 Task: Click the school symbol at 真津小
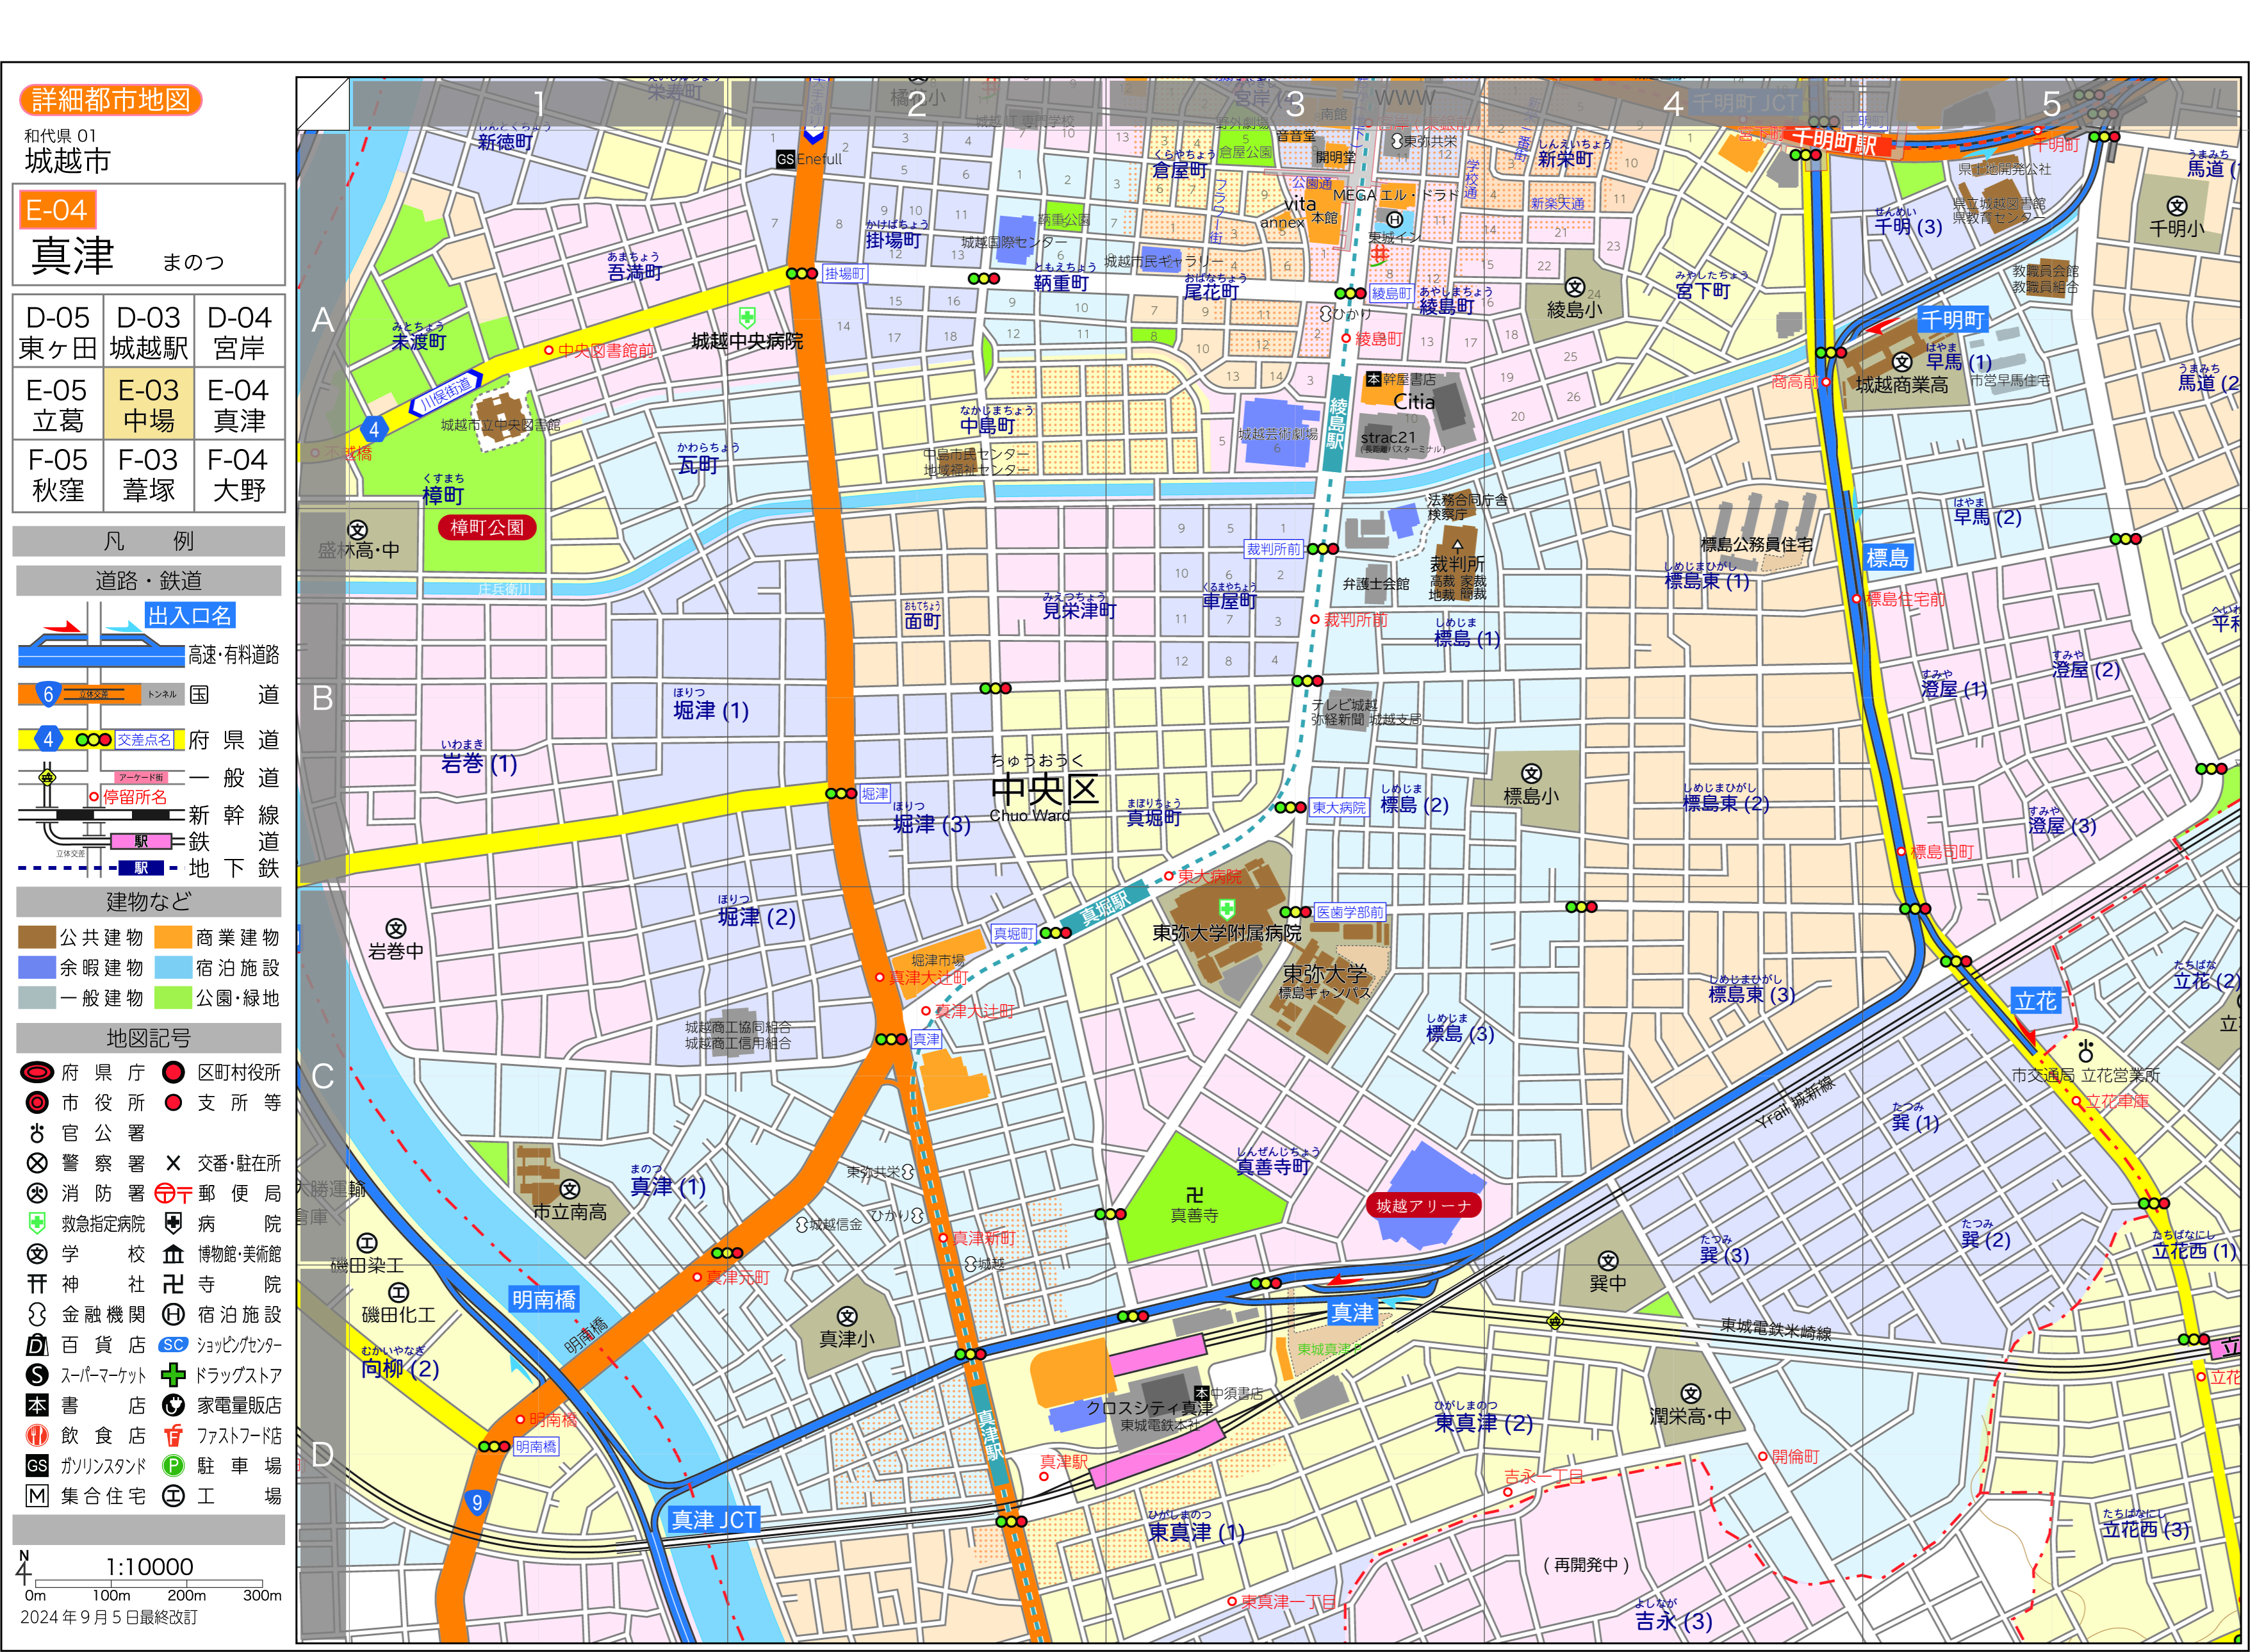(x=847, y=1316)
